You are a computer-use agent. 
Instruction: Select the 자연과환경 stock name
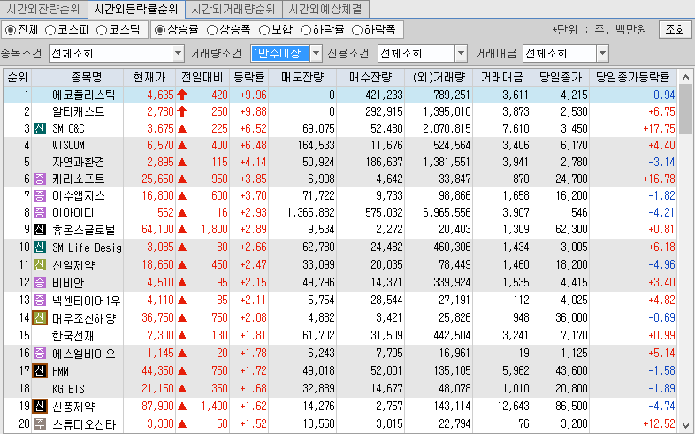79,162
